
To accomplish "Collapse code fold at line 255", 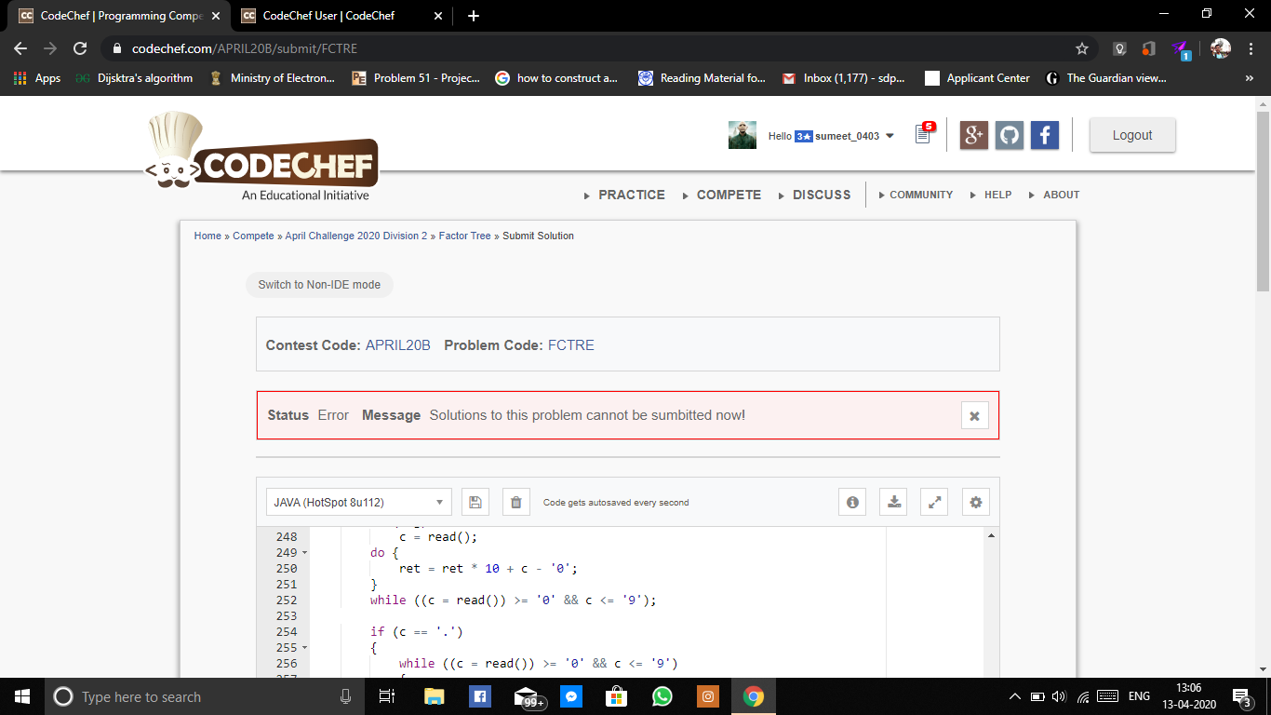I will pos(305,648).
